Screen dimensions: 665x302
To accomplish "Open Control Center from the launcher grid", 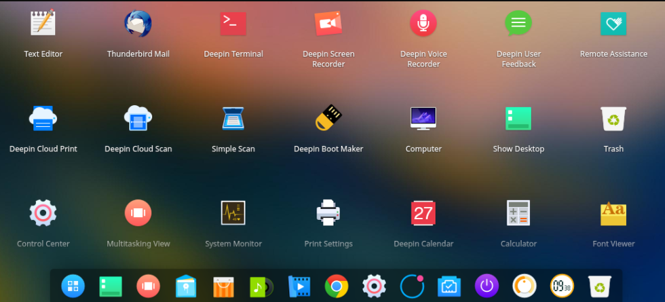I will (x=43, y=213).
